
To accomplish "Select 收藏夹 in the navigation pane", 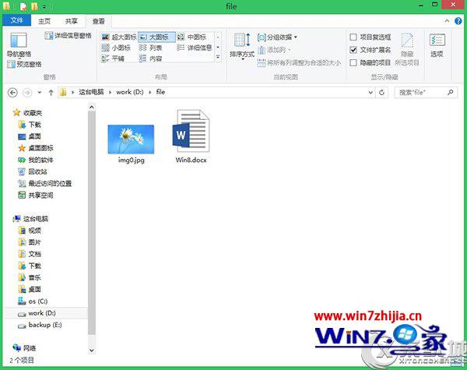I will tap(28, 113).
